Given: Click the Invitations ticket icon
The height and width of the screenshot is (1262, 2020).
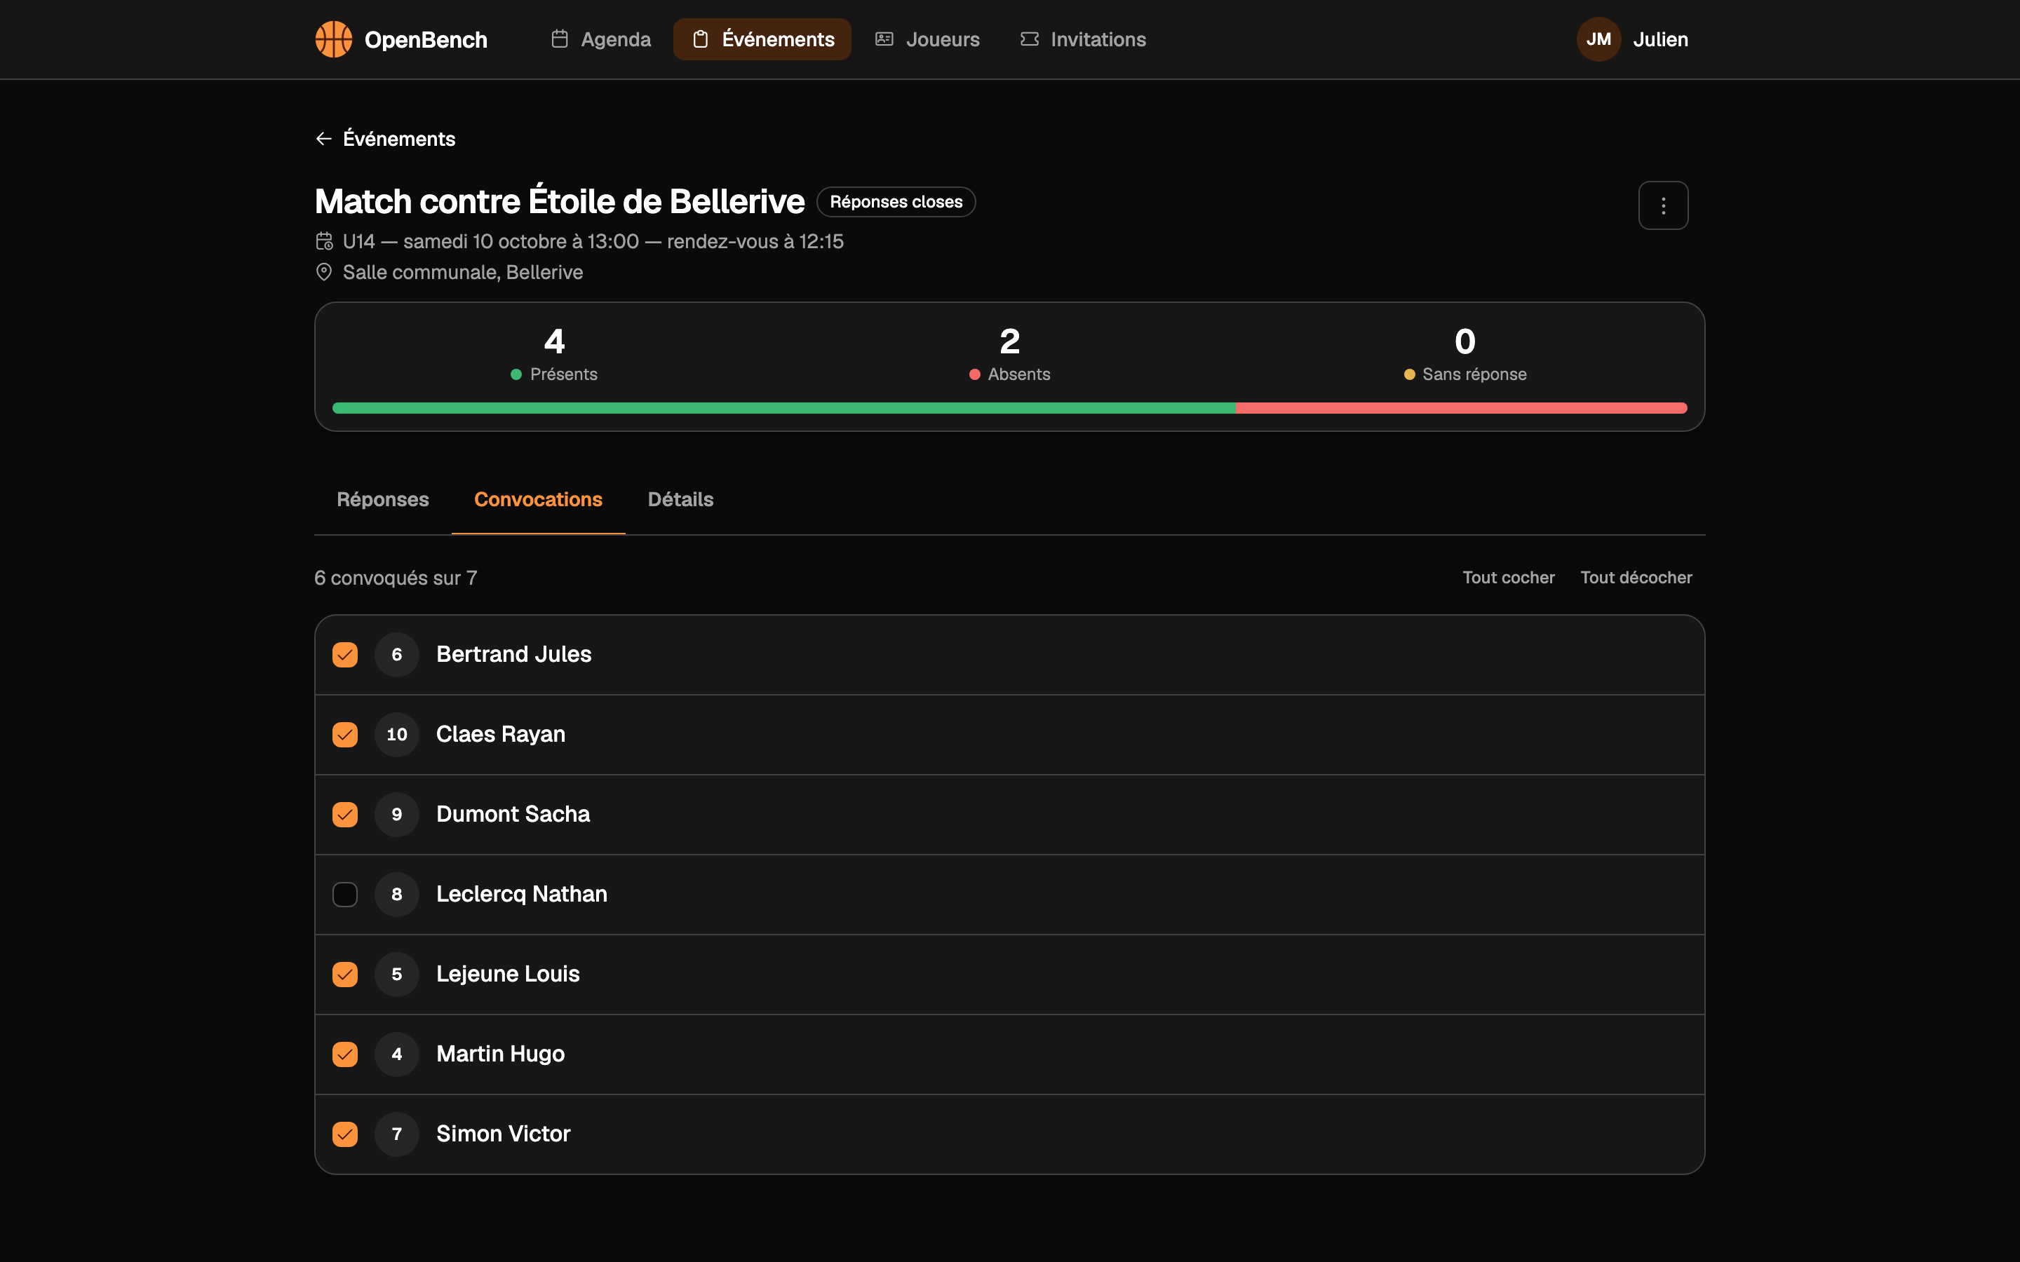Looking at the screenshot, I should click(x=1029, y=39).
